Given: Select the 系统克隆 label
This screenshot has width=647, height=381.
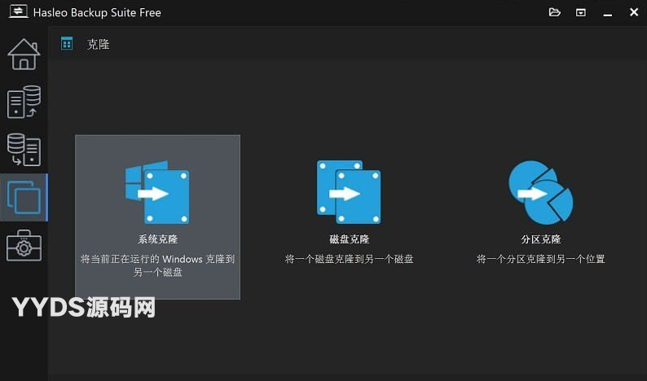Looking at the screenshot, I should (x=157, y=239).
